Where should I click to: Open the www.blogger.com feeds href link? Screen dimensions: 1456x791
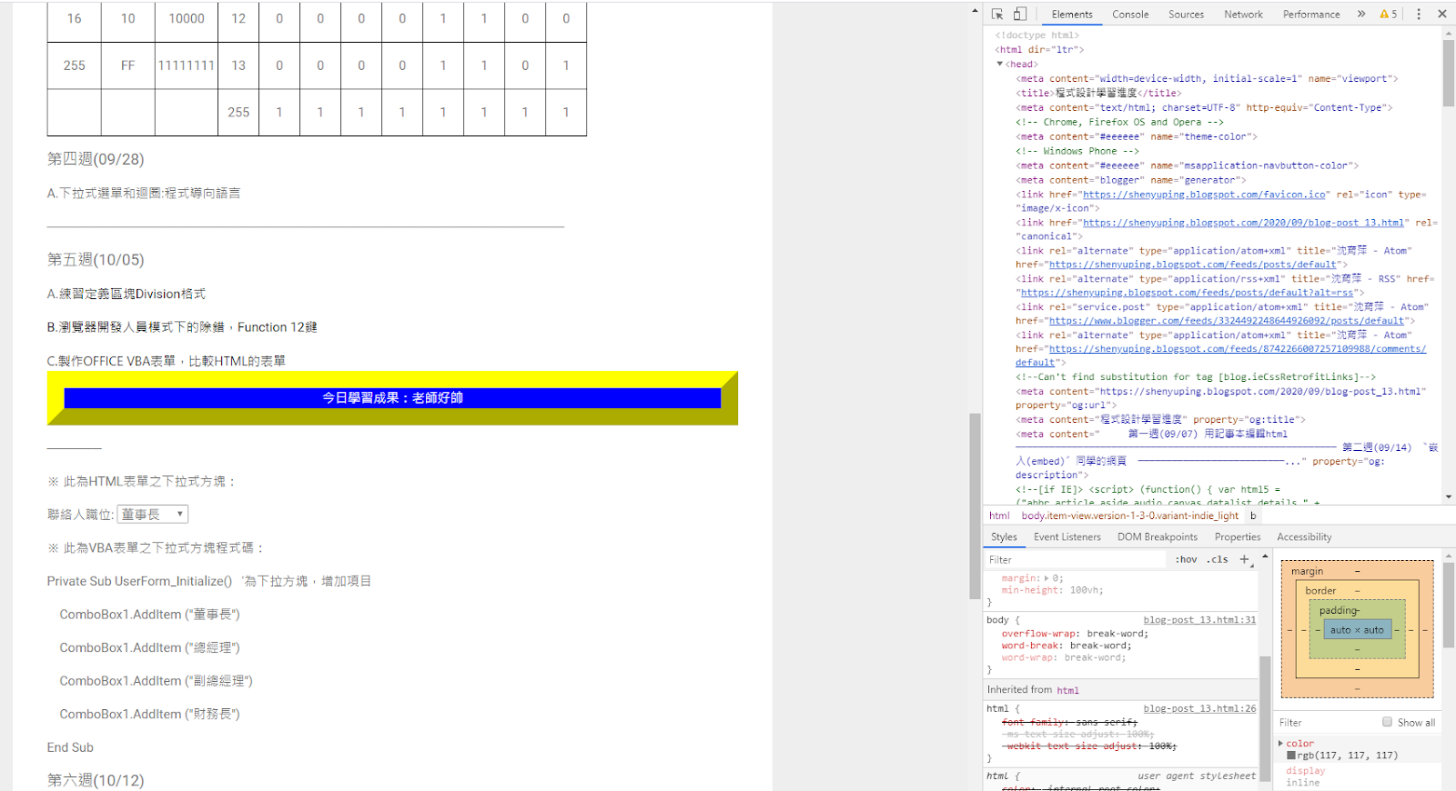click(1227, 321)
